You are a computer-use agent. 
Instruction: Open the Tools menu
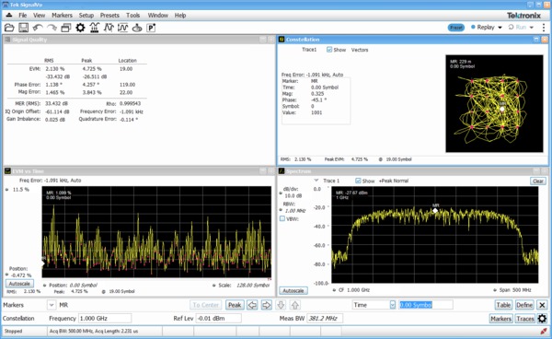tap(133, 15)
